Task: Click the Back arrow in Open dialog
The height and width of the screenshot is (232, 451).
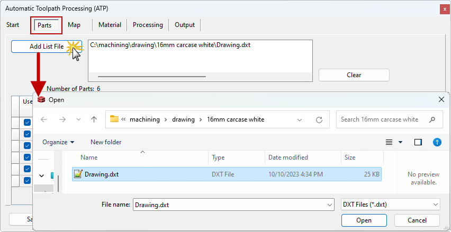Action: click(x=44, y=119)
